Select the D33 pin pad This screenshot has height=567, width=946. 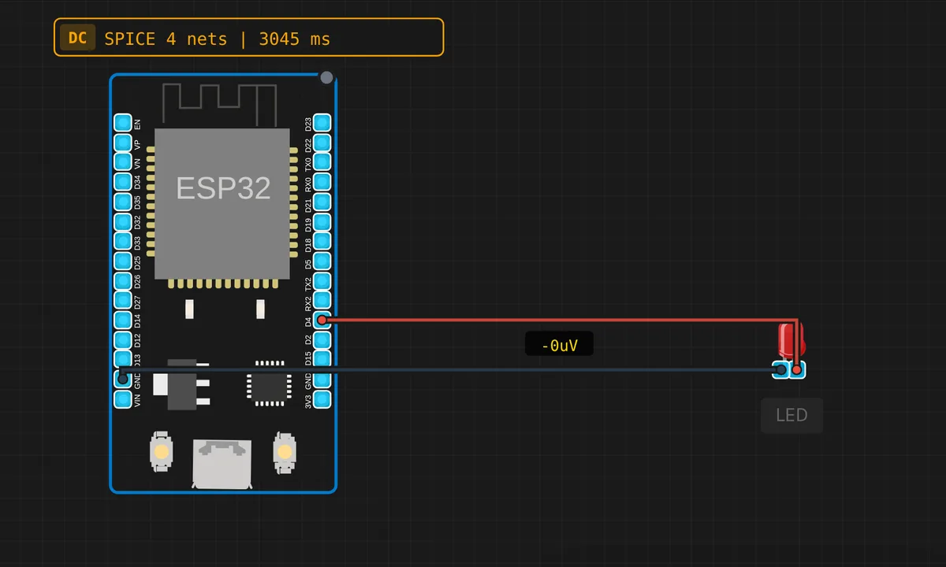[123, 241]
